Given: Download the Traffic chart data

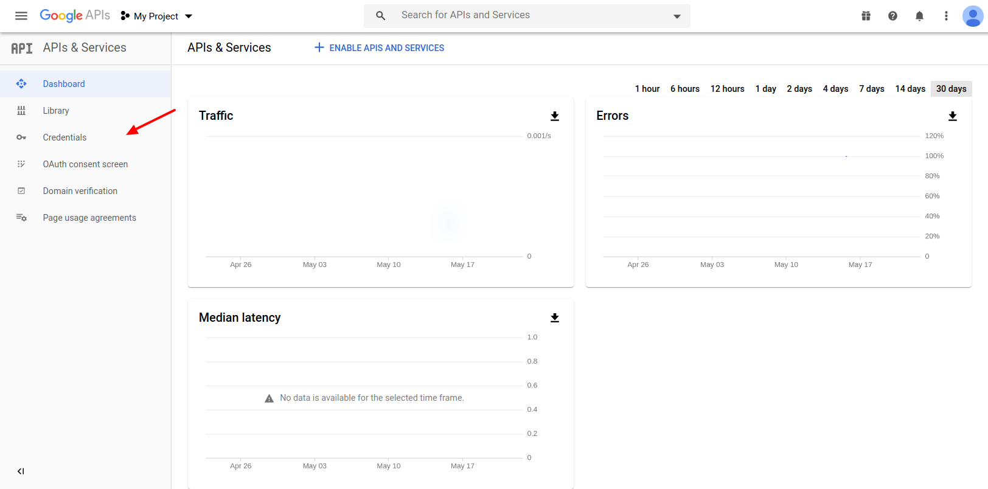Looking at the screenshot, I should pyautogui.click(x=555, y=116).
